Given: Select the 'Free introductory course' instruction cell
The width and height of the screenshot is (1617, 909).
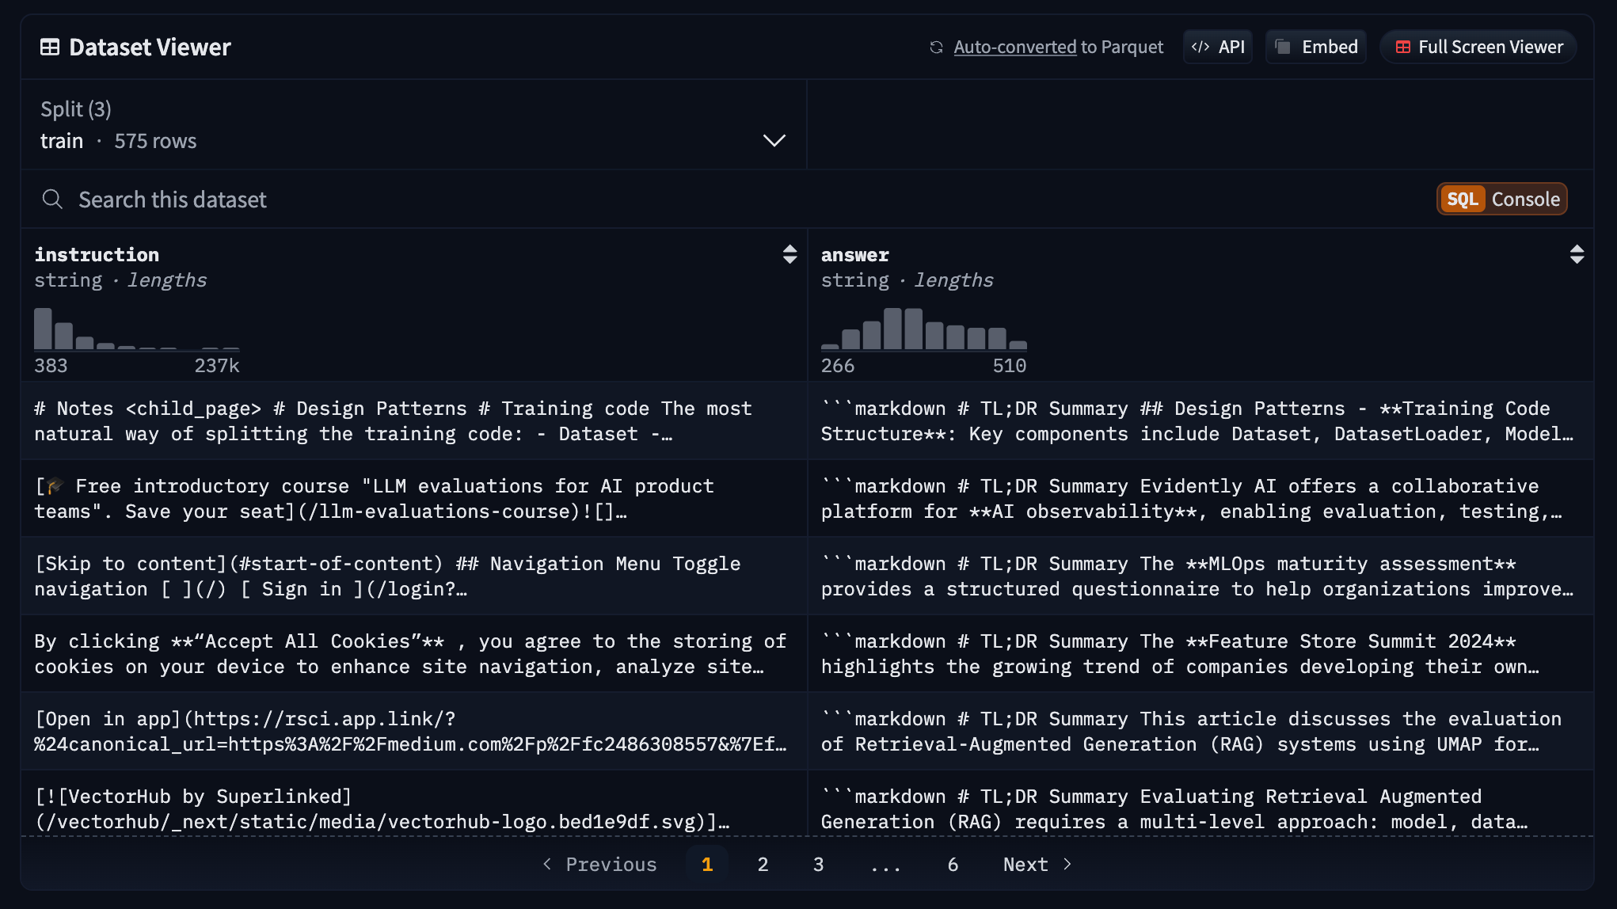Looking at the screenshot, I should point(414,499).
